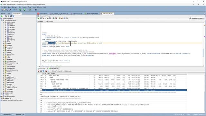The width and height of the screenshot is (206, 116).
Task: Click the Filter funnel icon in Connections panel
Action: (8, 16)
